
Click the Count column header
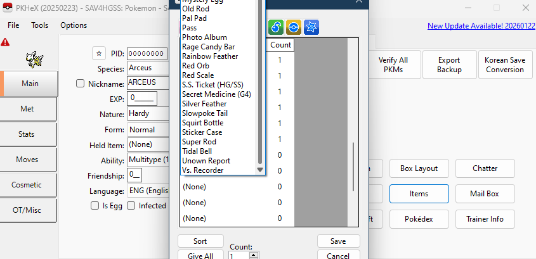[x=280, y=45]
